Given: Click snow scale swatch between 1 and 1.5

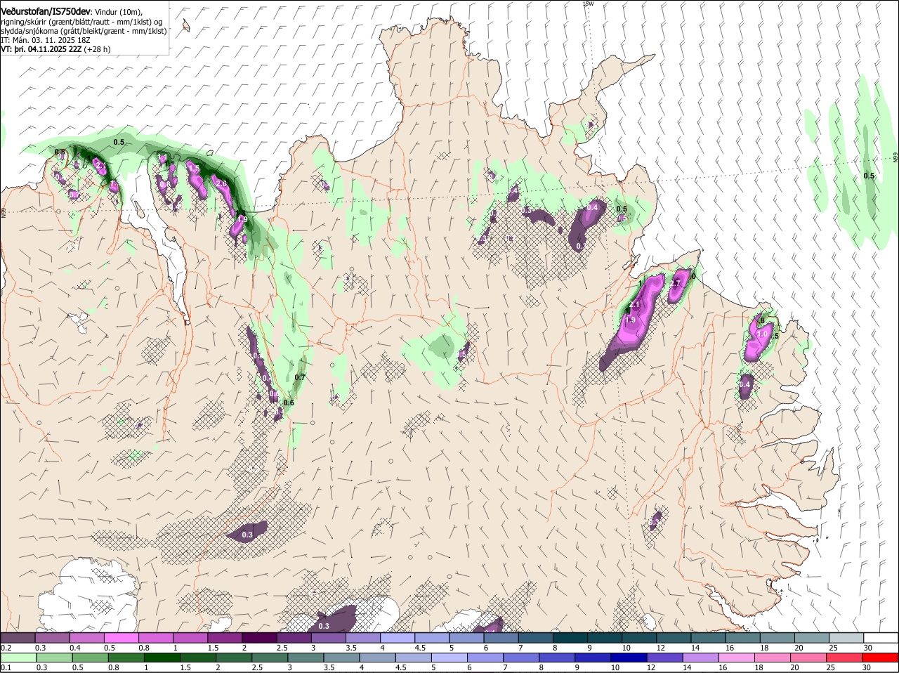Looking at the screenshot, I should pos(190,637).
